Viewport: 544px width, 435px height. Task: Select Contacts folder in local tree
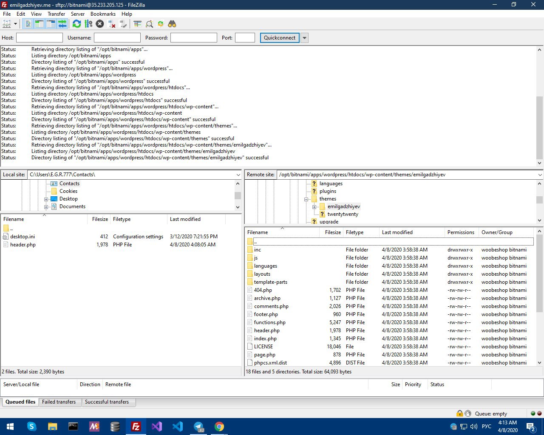[69, 184]
